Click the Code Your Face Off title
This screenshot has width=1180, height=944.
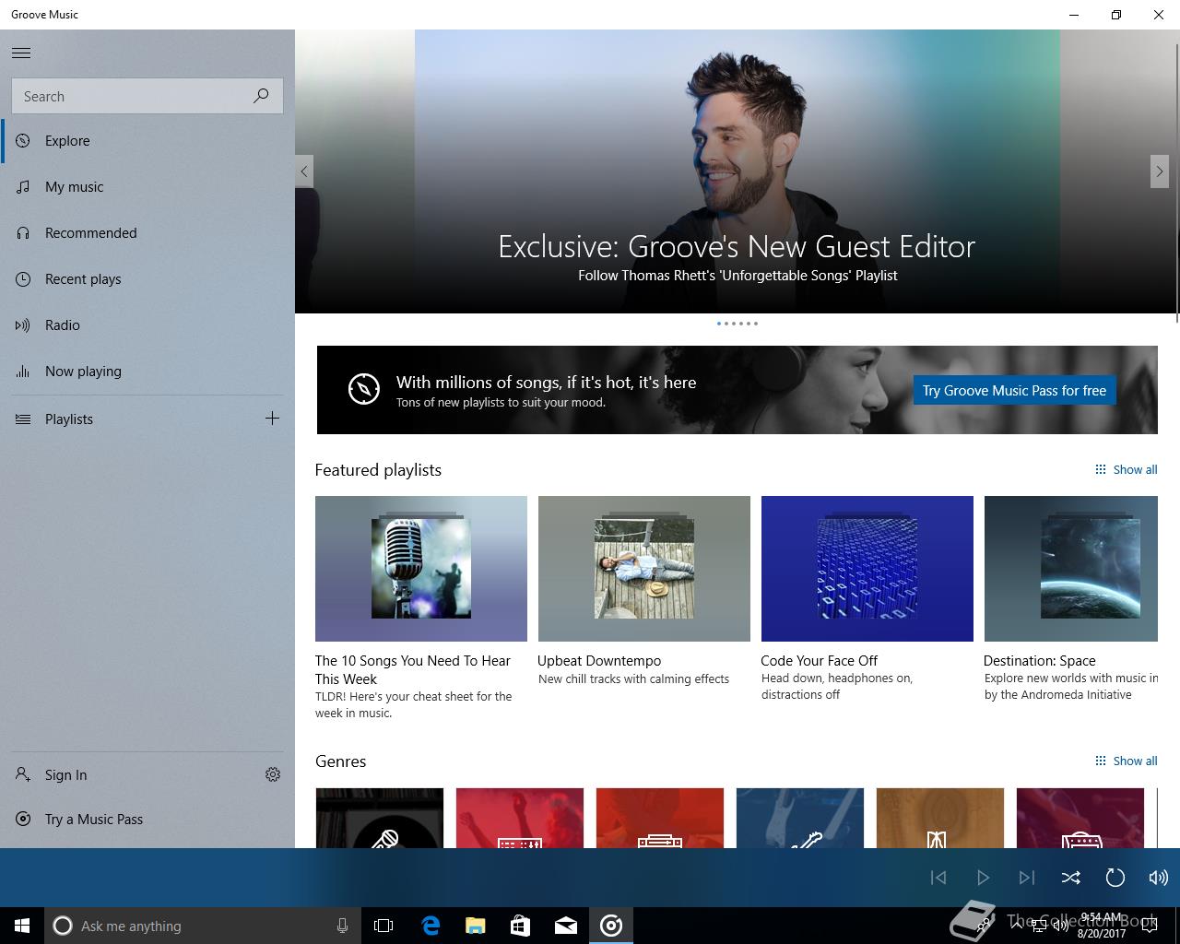point(819,660)
